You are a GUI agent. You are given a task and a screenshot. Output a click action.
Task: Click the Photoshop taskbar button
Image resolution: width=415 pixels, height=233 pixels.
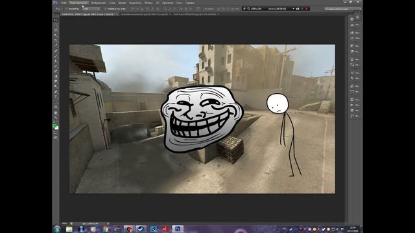point(178,229)
